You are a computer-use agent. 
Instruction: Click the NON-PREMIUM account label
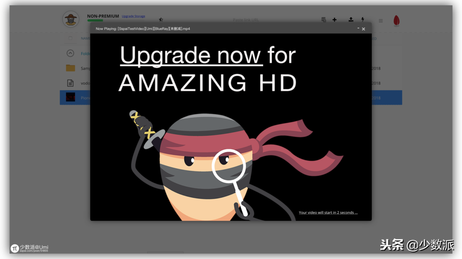(103, 16)
